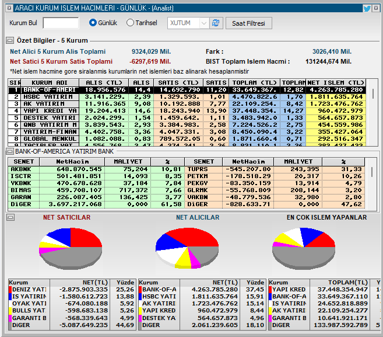Collapse the Özet Bilgiler - 5 Kurum section

coord(10,40)
